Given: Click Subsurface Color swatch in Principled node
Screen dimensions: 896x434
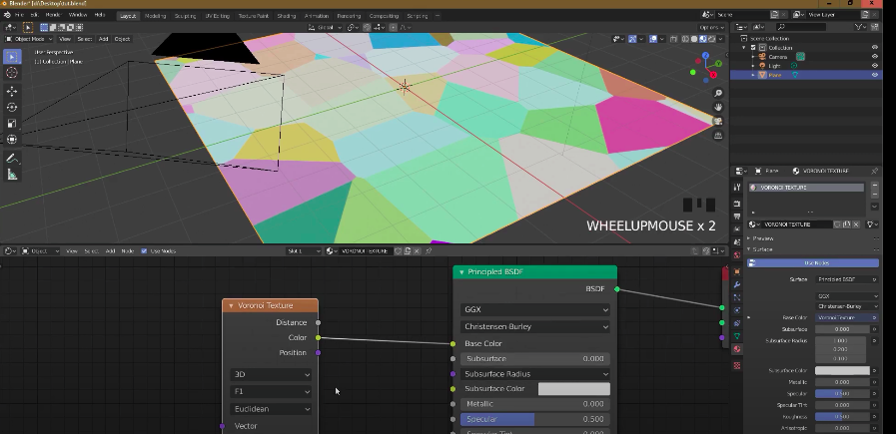Looking at the screenshot, I should click(574, 389).
